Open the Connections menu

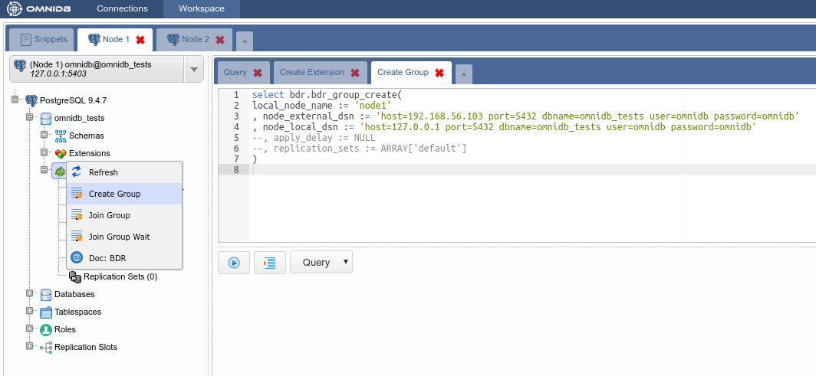(x=122, y=9)
